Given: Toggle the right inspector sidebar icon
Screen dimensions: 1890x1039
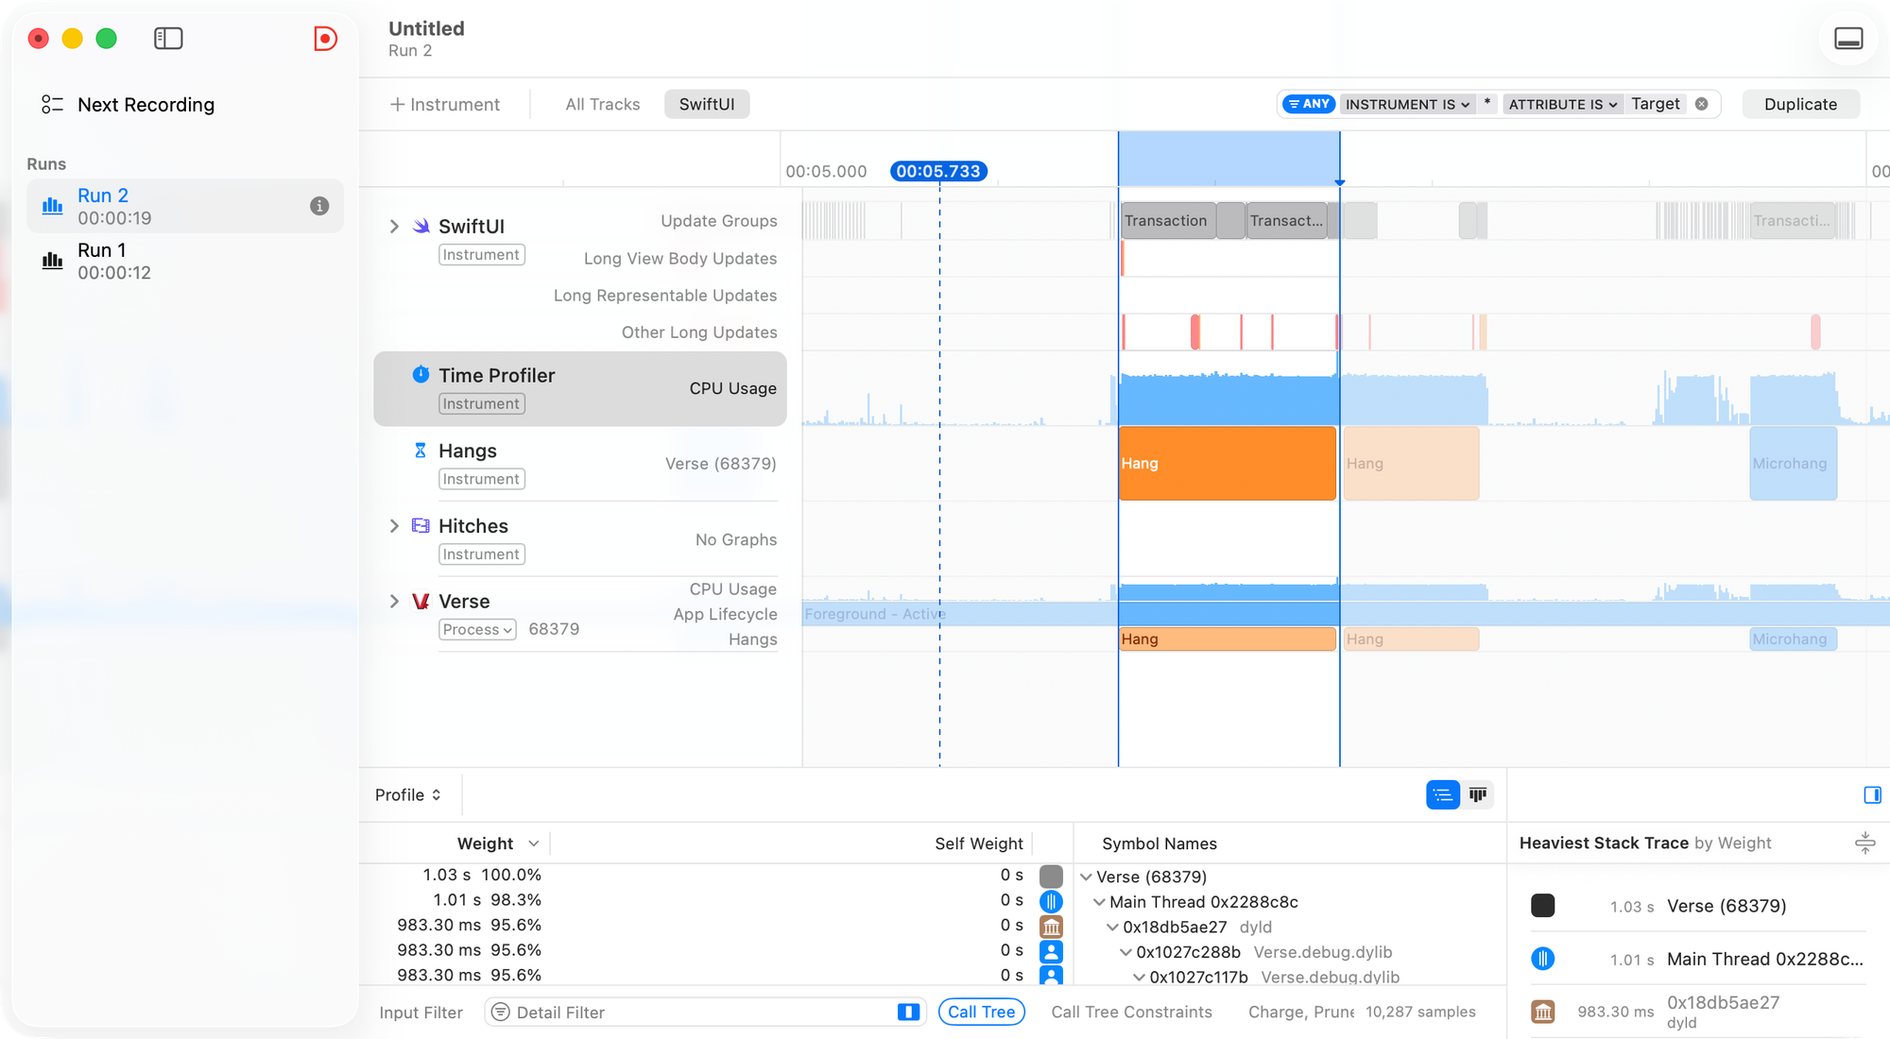Looking at the screenshot, I should click(x=1871, y=794).
